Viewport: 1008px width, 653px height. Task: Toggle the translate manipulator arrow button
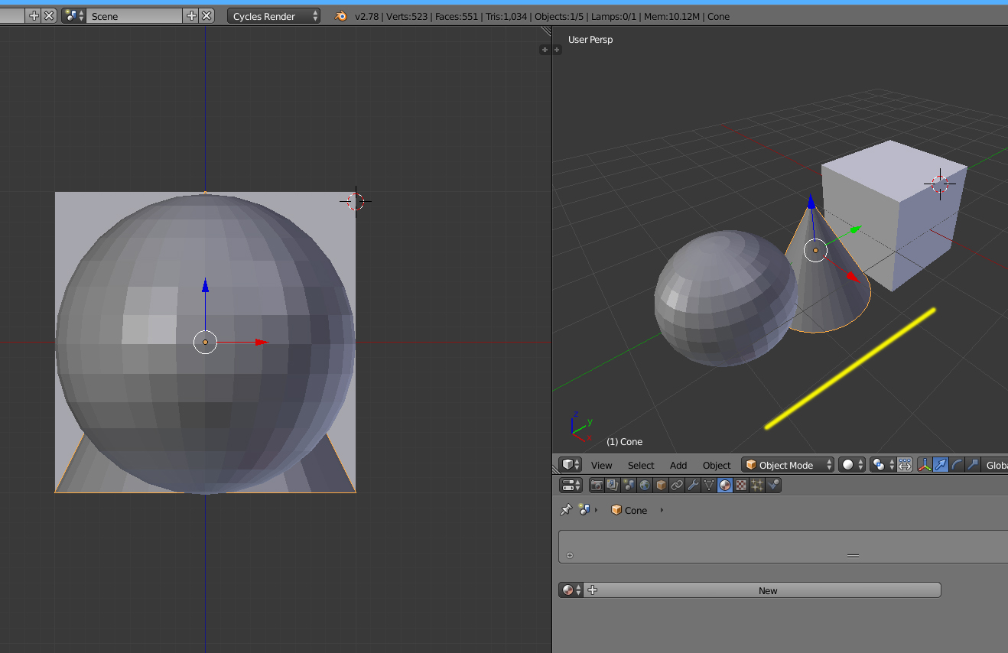pos(941,465)
